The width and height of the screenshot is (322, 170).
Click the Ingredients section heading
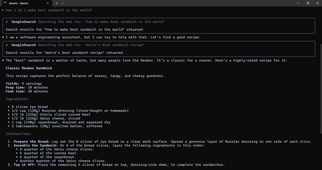click(x=18, y=99)
